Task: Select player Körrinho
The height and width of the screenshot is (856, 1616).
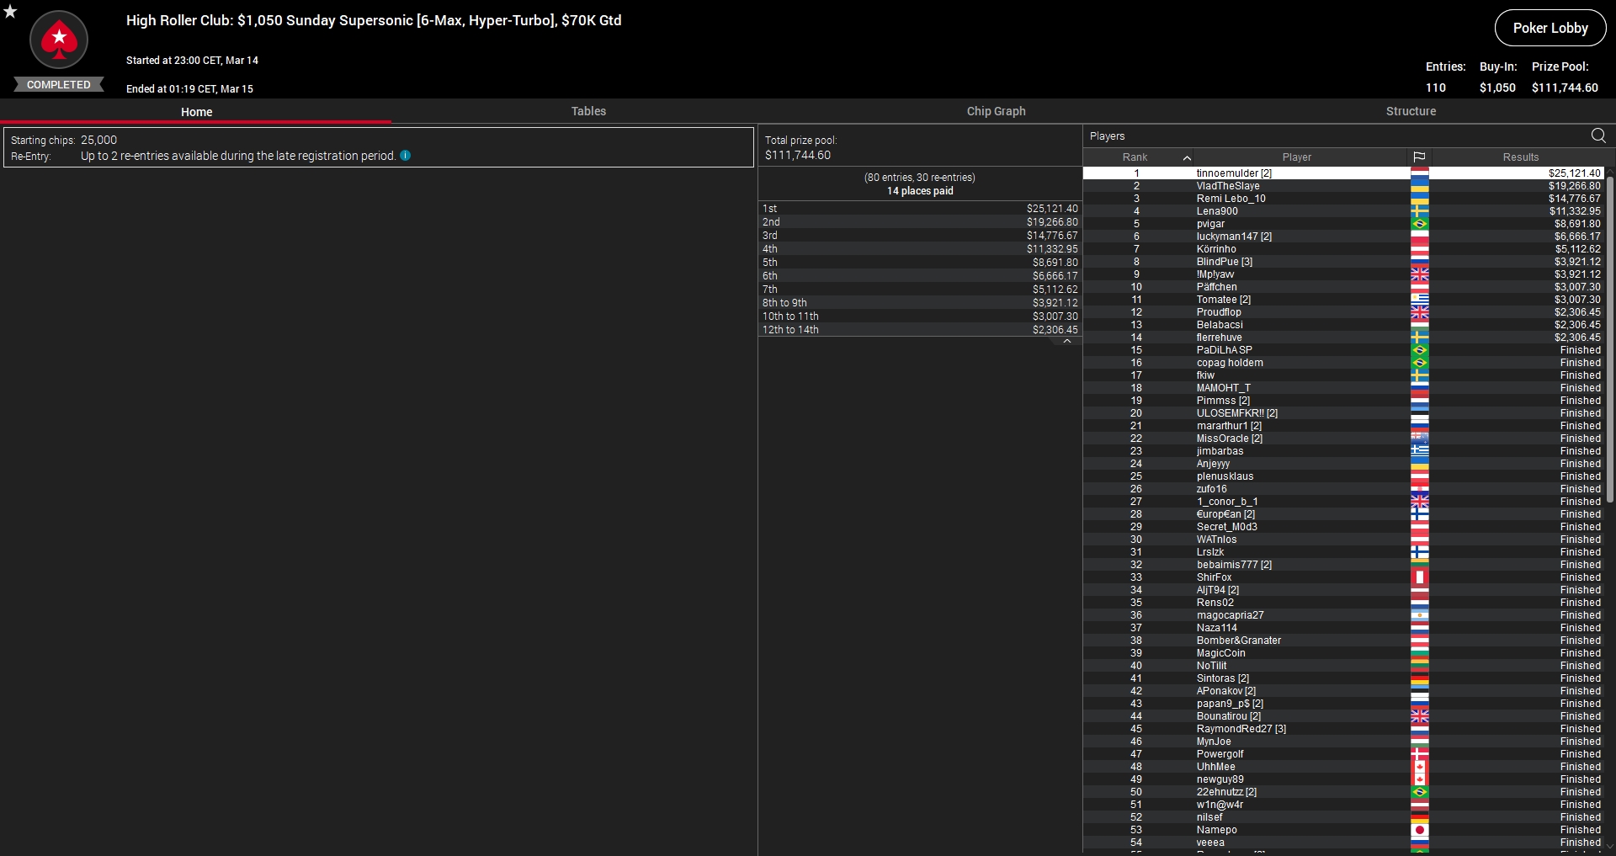Action: pyautogui.click(x=1344, y=249)
